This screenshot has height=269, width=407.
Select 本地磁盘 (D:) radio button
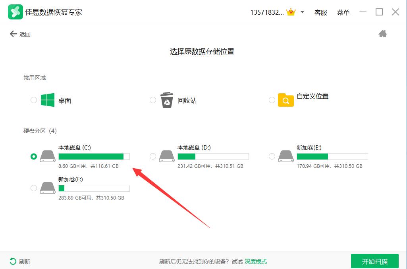(153, 156)
